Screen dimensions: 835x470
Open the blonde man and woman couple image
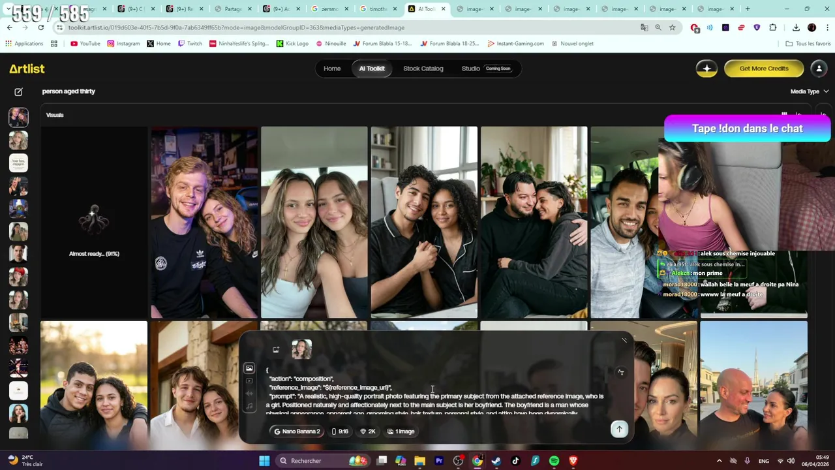click(204, 222)
